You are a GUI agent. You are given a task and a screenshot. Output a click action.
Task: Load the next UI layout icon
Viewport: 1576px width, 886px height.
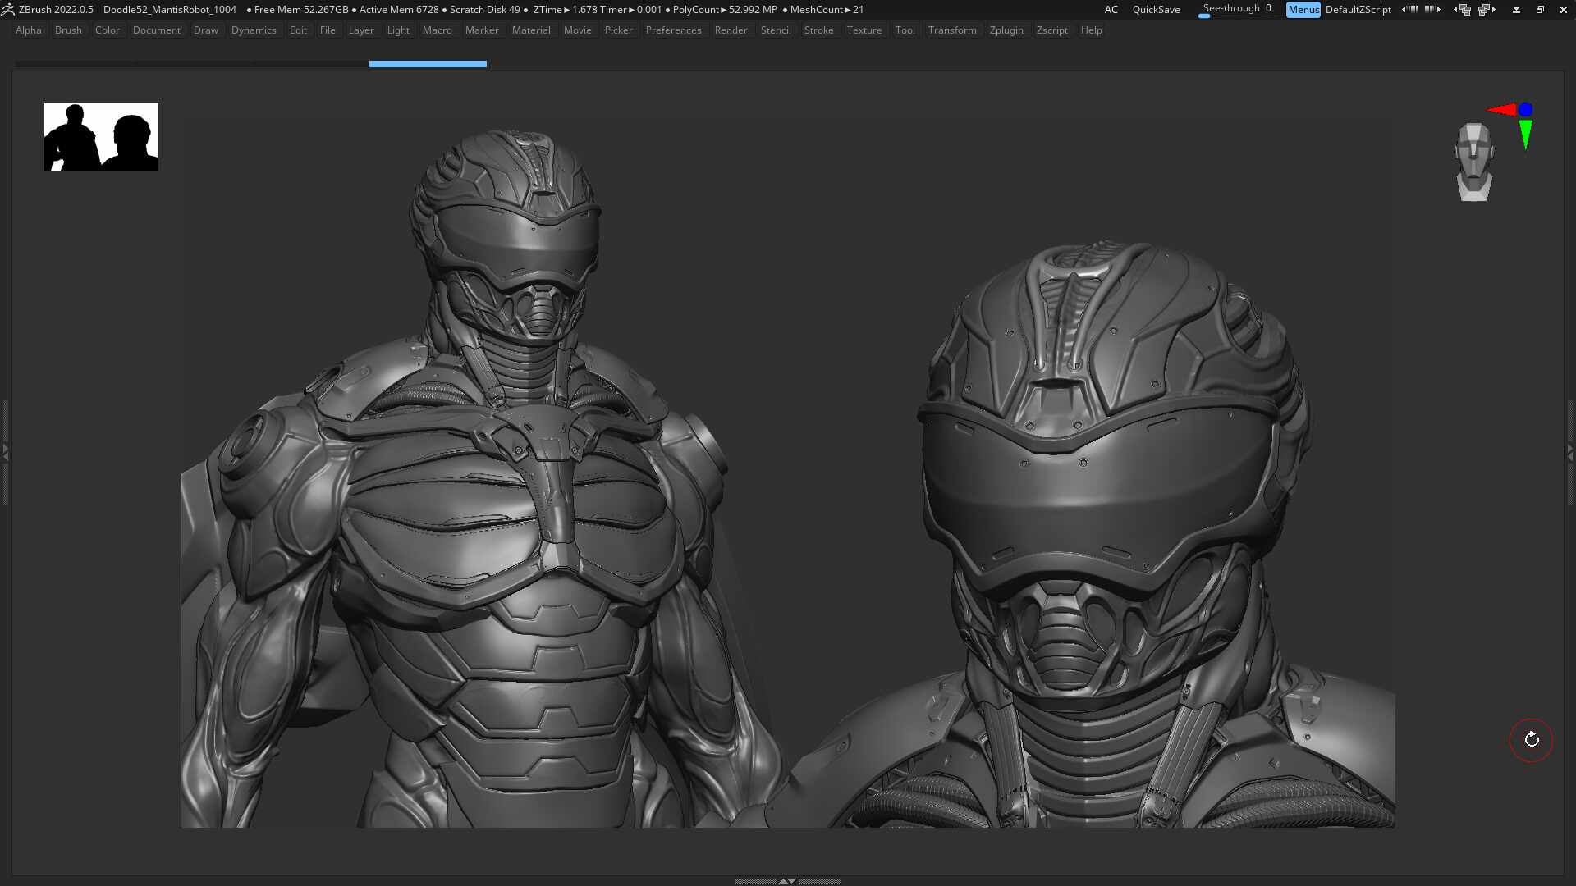(x=1487, y=10)
